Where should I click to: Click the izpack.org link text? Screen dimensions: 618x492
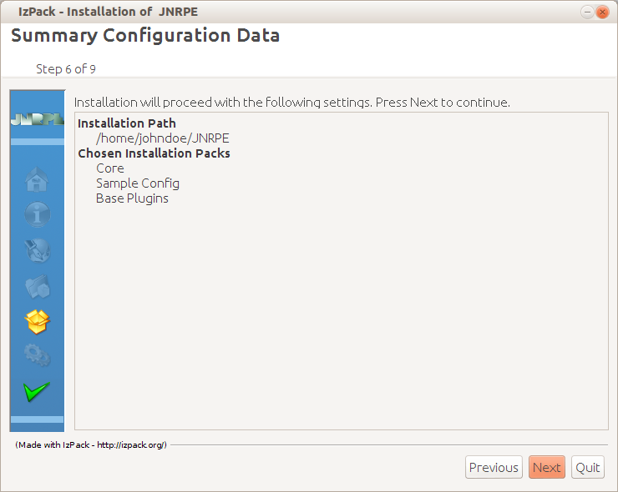click(130, 444)
